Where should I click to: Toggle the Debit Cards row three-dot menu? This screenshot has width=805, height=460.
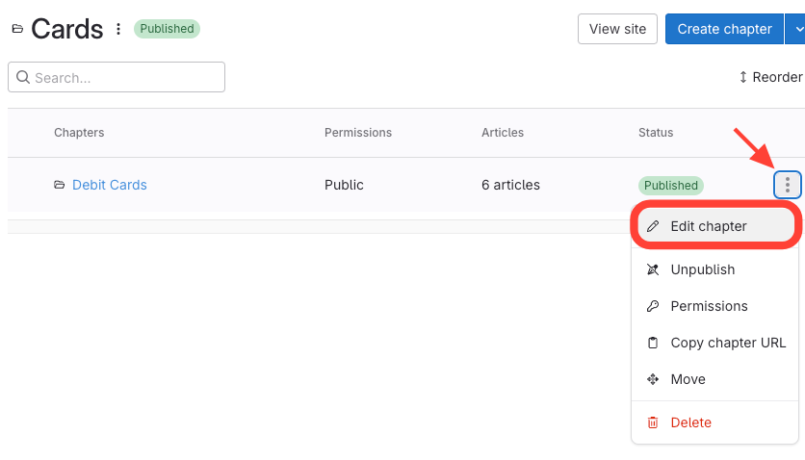click(788, 185)
